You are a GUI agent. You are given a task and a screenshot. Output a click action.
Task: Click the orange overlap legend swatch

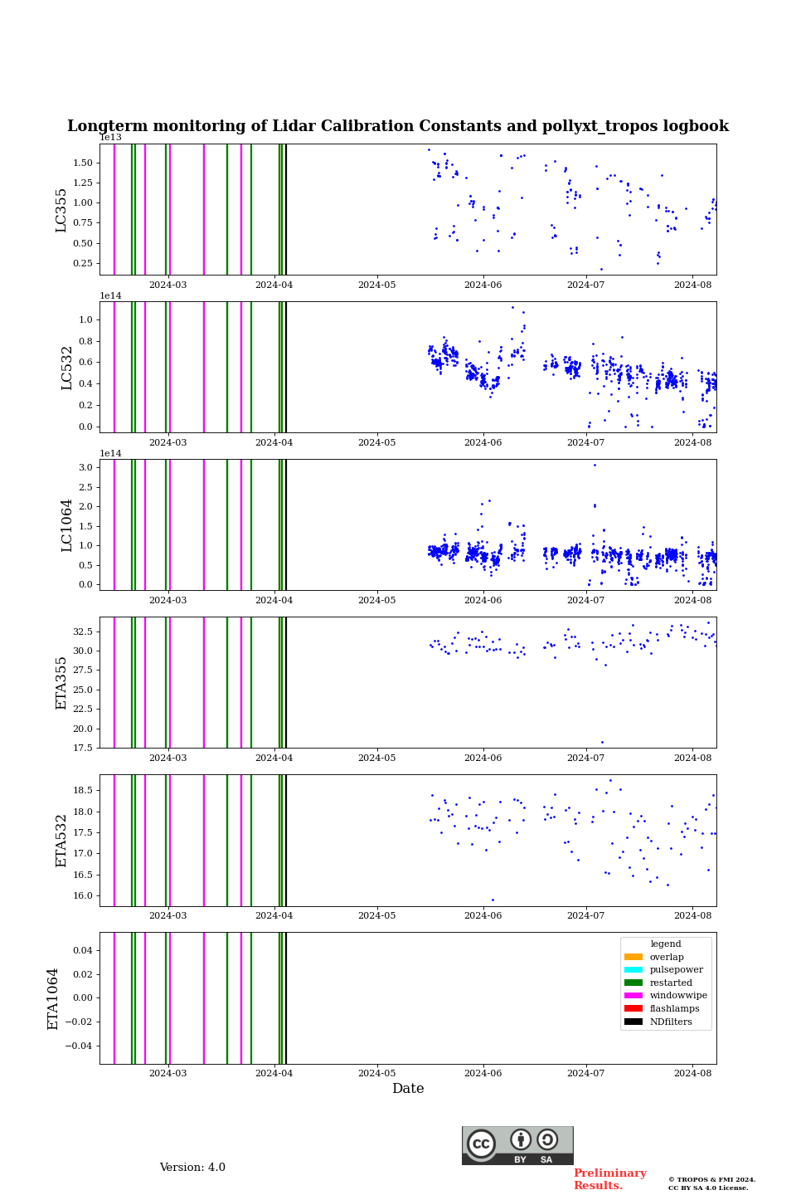[633, 957]
